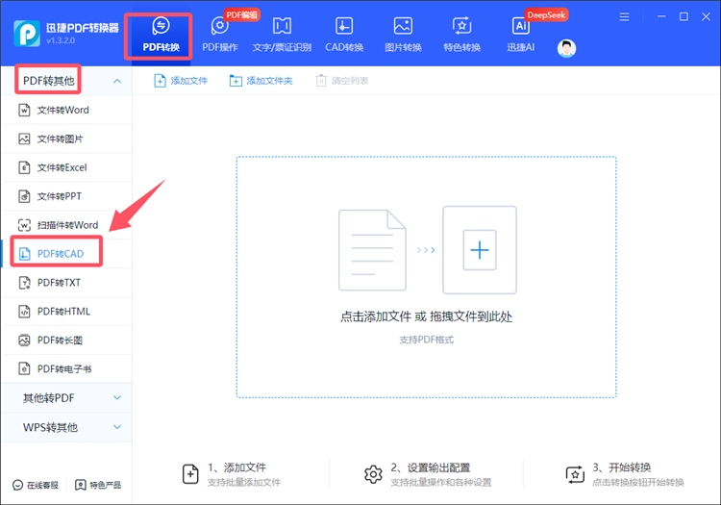Click the user avatar icon
The image size is (721, 505).
tap(566, 48)
